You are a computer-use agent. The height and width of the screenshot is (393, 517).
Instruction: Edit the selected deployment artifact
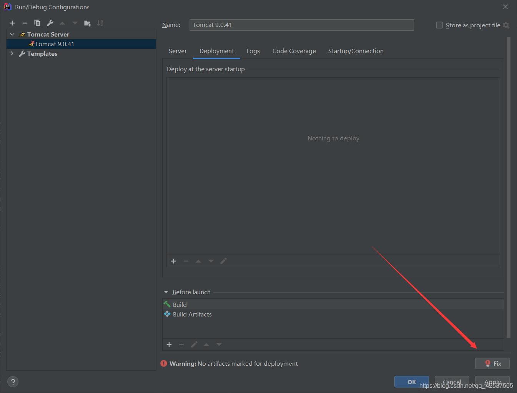(223, 261)
